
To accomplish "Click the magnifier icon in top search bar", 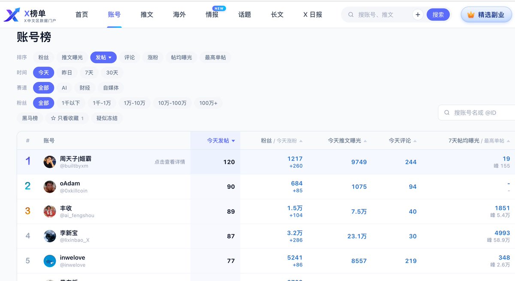I will click(351, 15).
